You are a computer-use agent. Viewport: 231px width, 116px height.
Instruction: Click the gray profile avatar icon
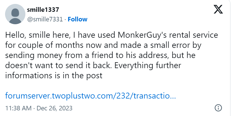[15, 15]
